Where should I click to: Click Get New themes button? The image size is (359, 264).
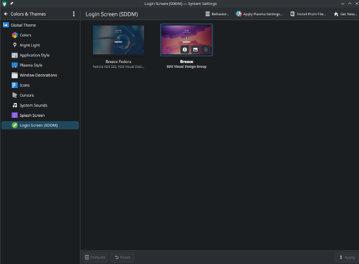345,14
